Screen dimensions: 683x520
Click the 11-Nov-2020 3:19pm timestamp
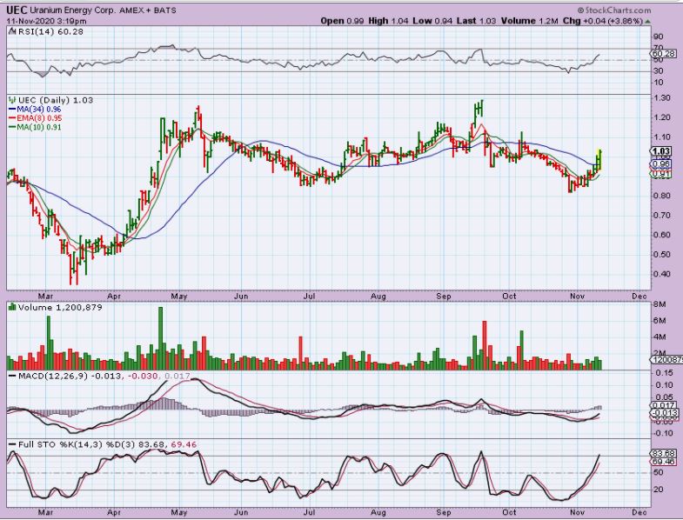pos(46,21)
